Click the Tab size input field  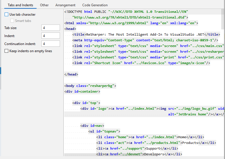[x=51, y=28]
